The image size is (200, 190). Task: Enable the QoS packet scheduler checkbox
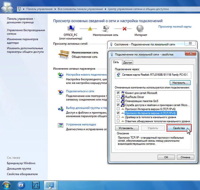click(118, 101)
